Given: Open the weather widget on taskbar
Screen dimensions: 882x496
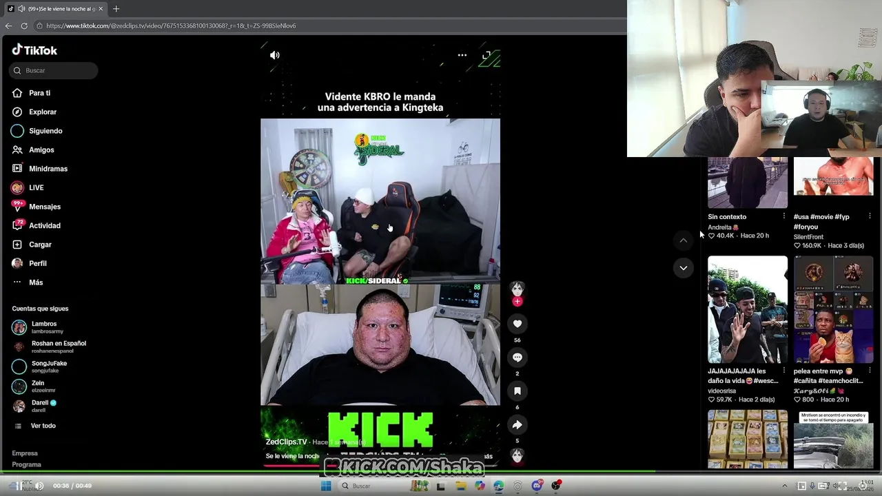Looking at the screenshot, I should click(26, 486).
